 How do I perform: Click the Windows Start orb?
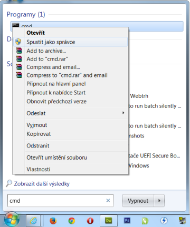click(12, 220)
